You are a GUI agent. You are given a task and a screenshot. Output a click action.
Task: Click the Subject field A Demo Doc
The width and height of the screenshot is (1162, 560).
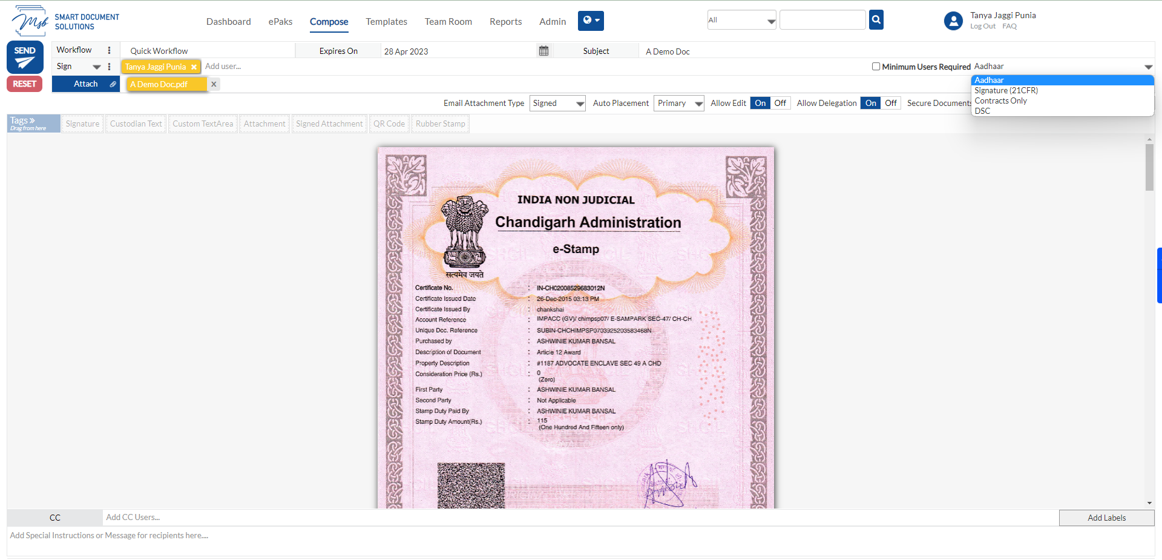[x=896, y=51]
